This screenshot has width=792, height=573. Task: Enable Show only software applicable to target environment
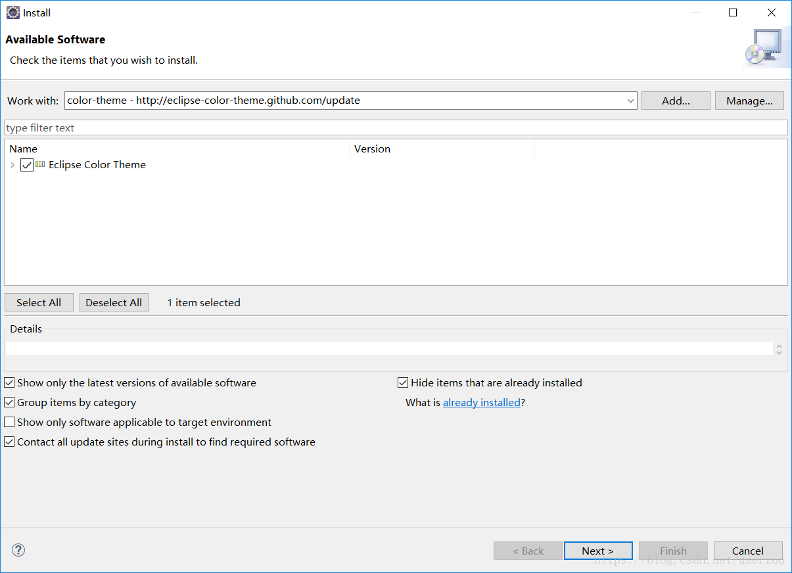(x=9, y=422)
